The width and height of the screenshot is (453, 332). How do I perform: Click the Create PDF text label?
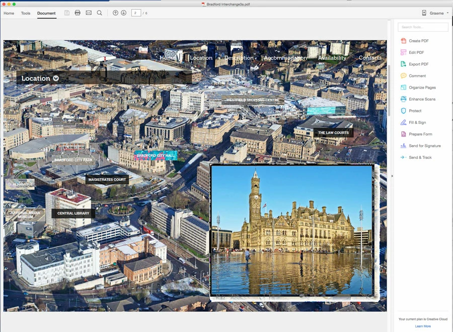click(x=419, y=41)
